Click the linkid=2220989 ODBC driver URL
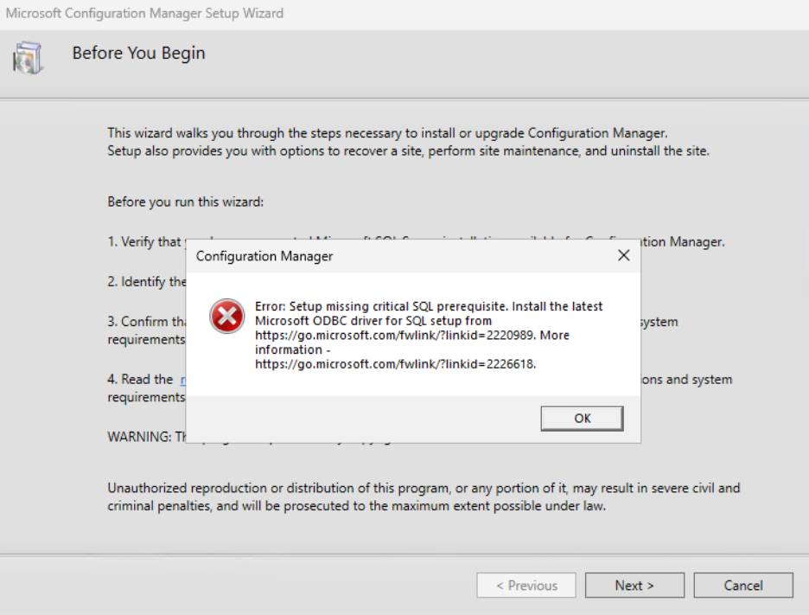The image size is (809, 615). [392, 336]
